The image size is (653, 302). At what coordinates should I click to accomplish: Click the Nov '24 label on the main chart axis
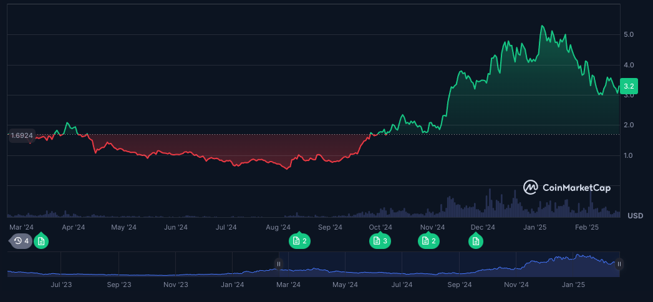pos(433,228)
